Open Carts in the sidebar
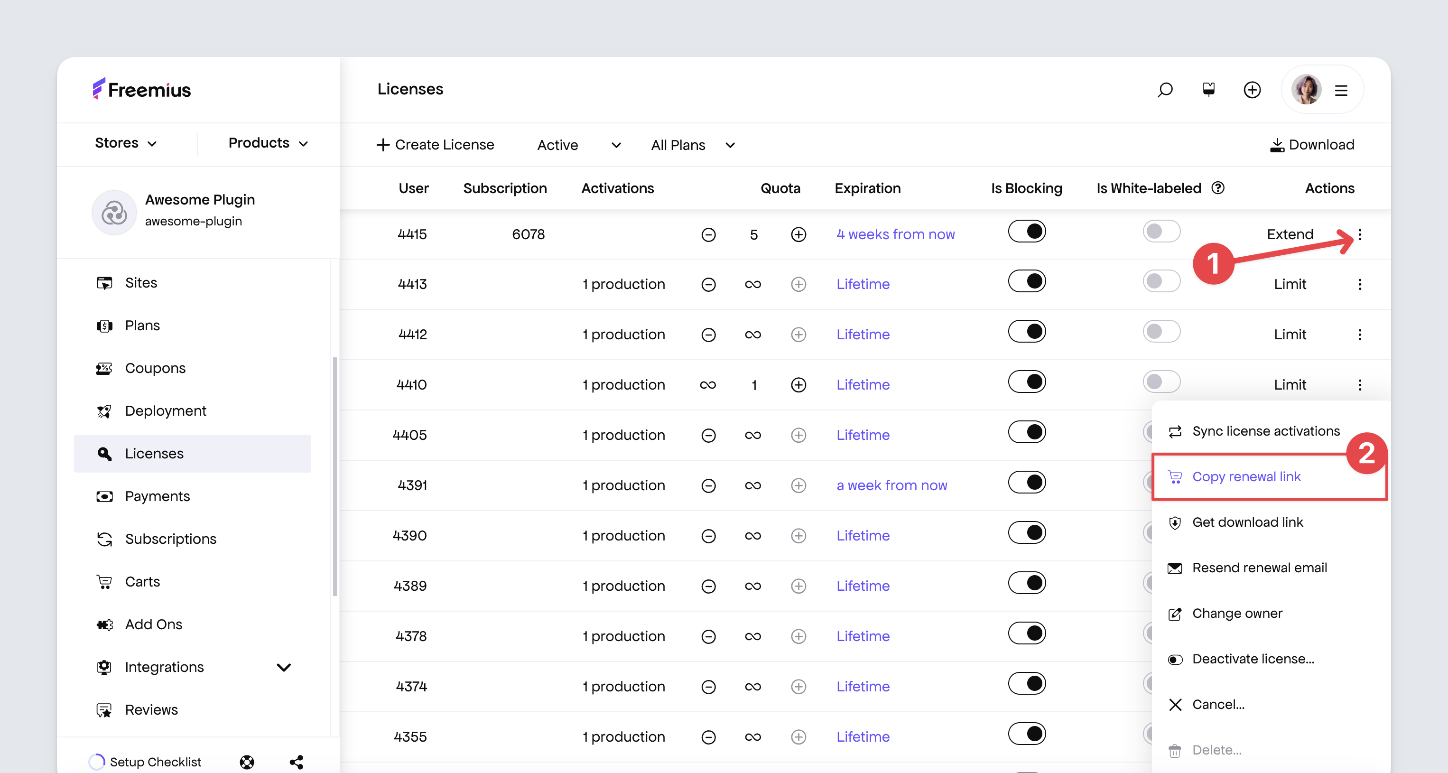This screenshot has width=1448, height=773. tap(192, 582)
